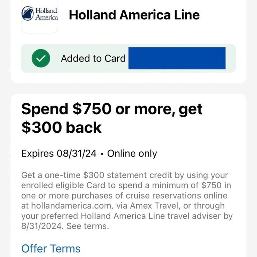The height and width of the screenshot is (257, 257).
Task: Tap the '$300 back' headline line
Action: click(61, 128)
